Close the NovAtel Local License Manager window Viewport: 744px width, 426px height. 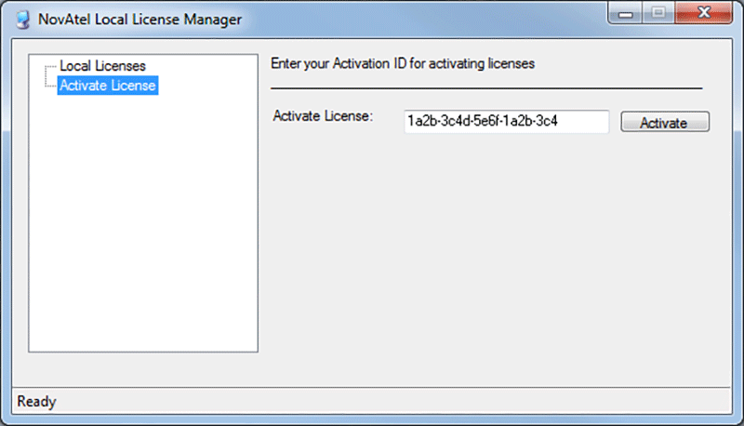click(704, 13)
